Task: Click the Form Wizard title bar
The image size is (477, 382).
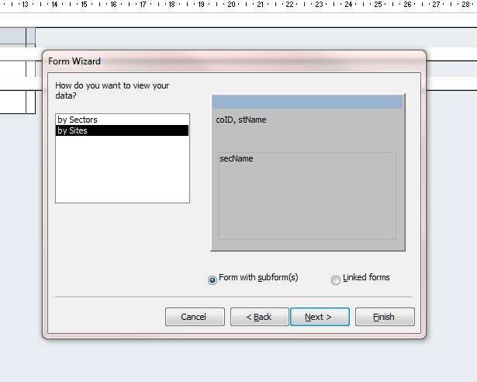Action: 234,61
